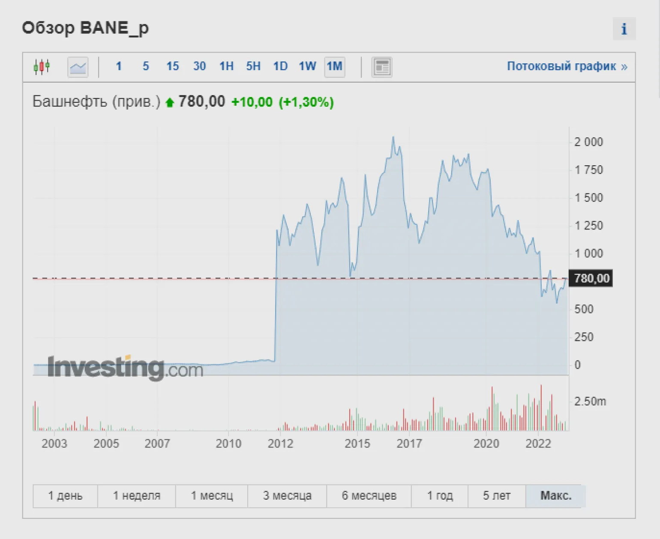Select the 1D daily interval
660x539 pixels.
point(280,66)
